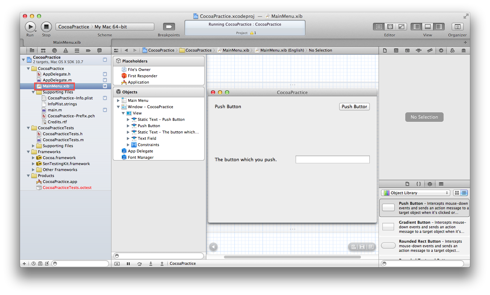Select Gradient Button in Object Library
The image size is (490, 295).
424,227
